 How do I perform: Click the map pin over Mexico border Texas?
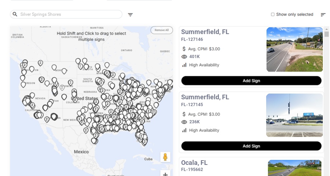click(x=94, y=141)
